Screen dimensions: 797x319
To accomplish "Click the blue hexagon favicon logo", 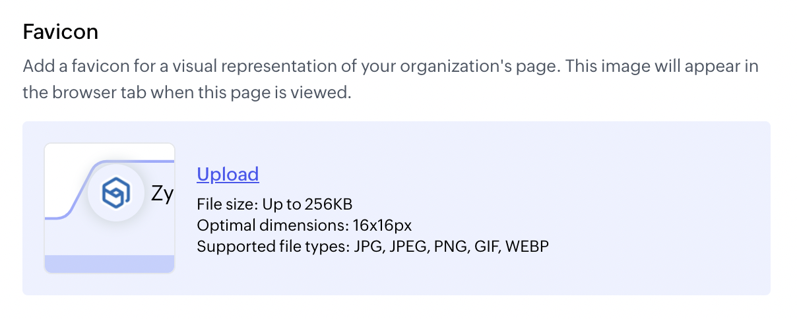I will pos(115,192).
